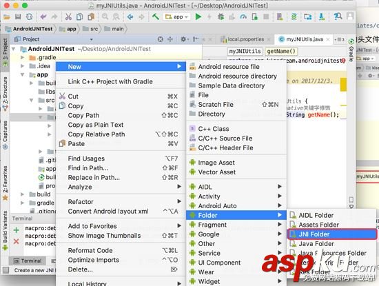
Task: Choose Link C++ Project with Gradle
Action: tap(121, 82)
